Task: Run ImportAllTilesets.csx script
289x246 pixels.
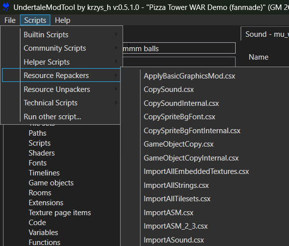Action: coord(177,199)
